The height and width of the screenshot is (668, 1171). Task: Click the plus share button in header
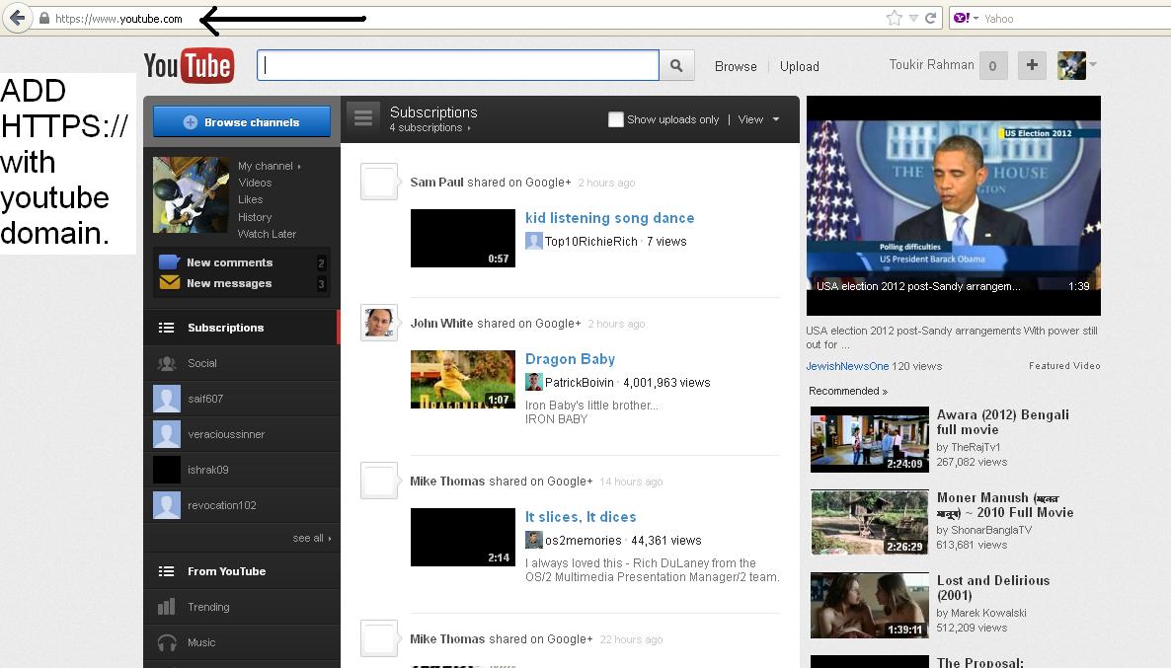click(1032, 66)
